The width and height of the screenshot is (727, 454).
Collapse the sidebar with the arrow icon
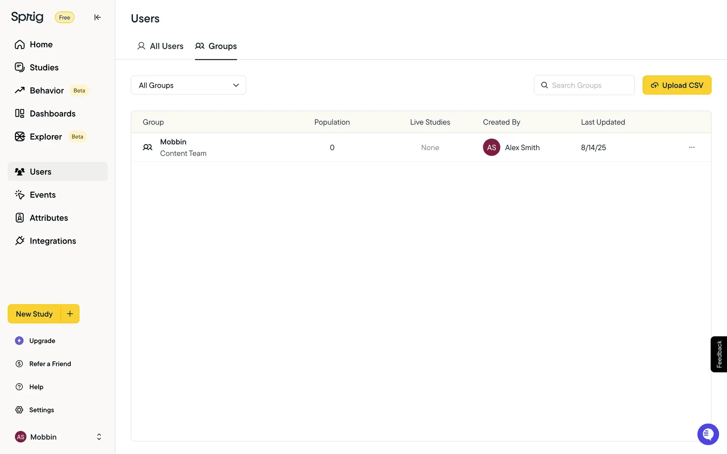97,17
